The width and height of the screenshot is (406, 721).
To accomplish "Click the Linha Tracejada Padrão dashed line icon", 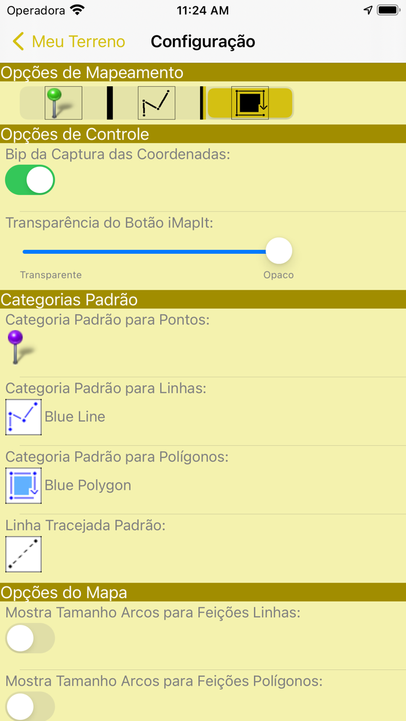I will tap(23, 554).
